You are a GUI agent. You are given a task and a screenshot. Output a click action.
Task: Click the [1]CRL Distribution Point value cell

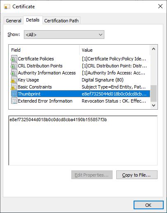114,66
